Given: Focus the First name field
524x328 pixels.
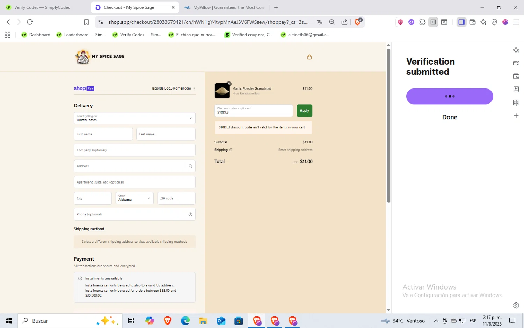Looking at the screenshot, I should point(103,134).
